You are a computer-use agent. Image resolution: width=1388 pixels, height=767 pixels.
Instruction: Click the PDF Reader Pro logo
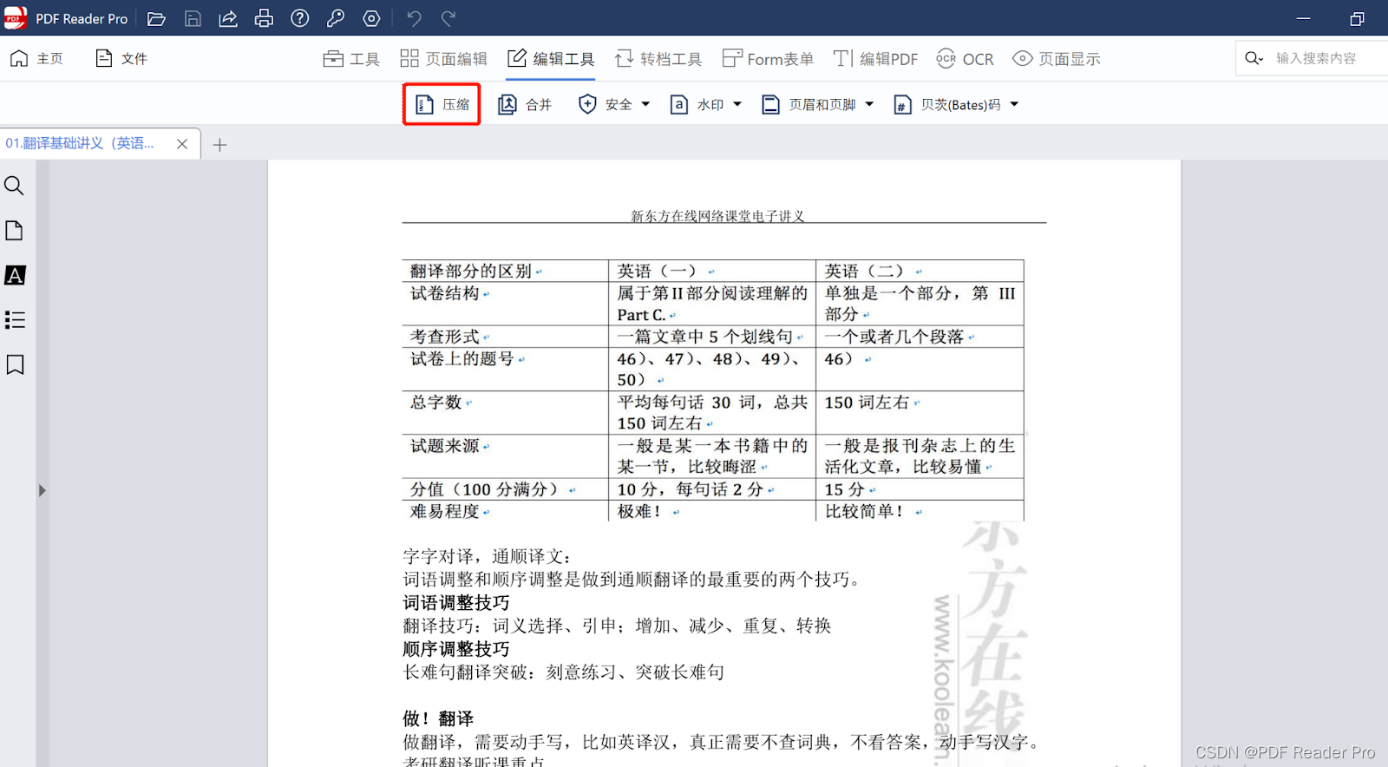16,18
